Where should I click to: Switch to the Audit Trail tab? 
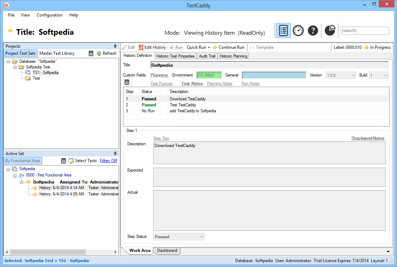(x=207, y=56)
